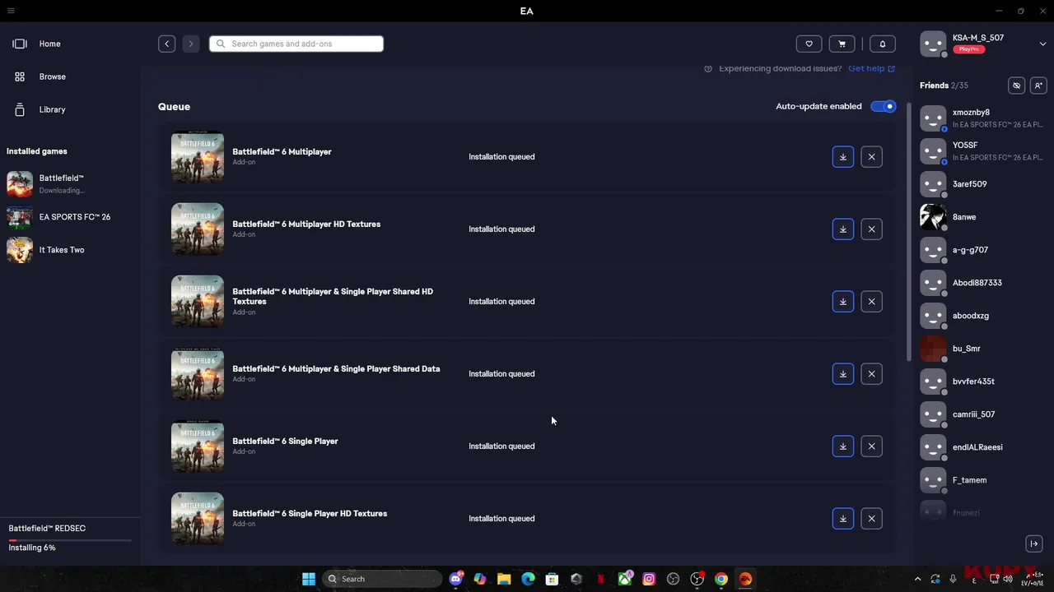Remove Battlefield 6 Multiplayer from queue

click(872, 157)
